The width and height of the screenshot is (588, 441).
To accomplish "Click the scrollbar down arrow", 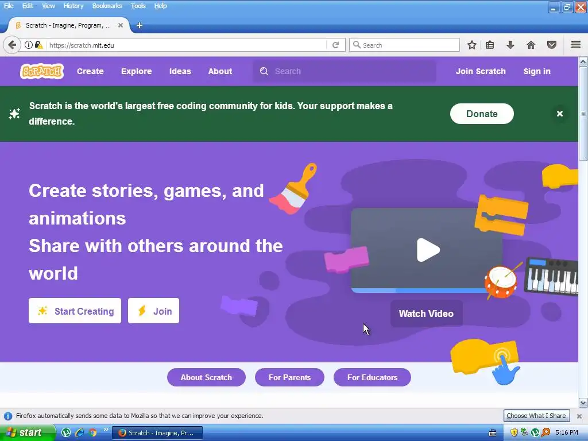I will [583, 403].
